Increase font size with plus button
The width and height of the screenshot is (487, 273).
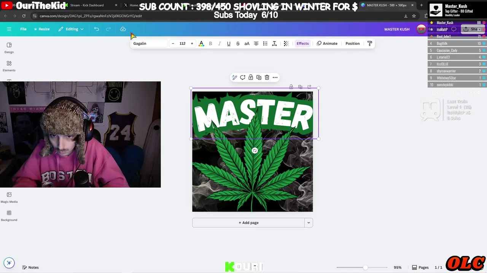click(192, 44)
